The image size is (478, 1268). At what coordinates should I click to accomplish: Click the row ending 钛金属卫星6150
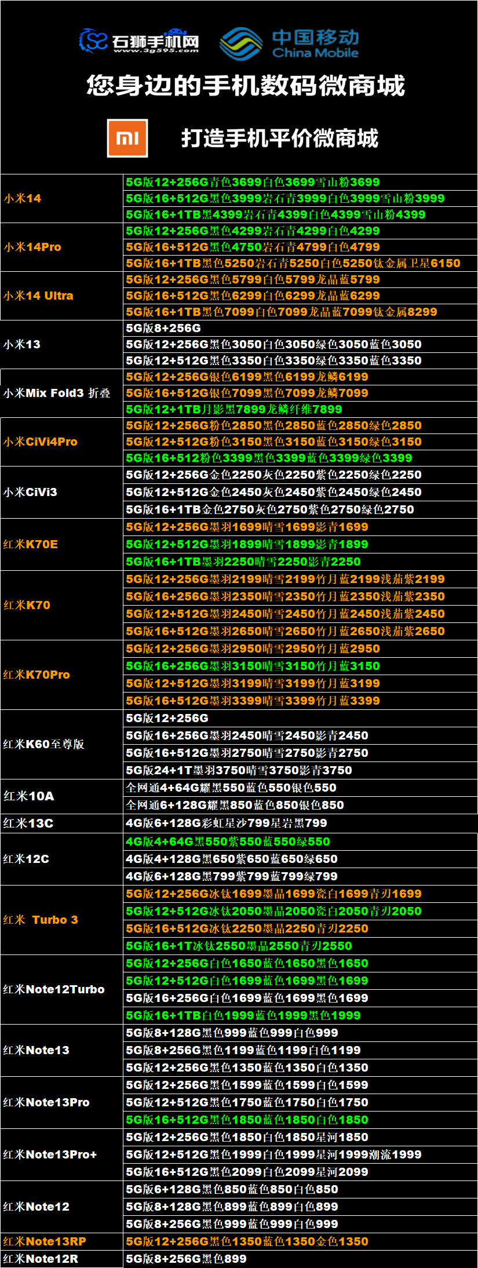click(301, 263)
